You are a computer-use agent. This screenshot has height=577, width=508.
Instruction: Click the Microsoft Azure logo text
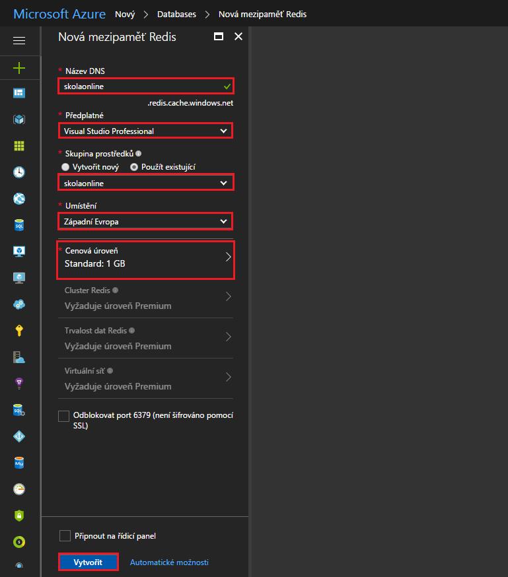[x=59, y=14]
